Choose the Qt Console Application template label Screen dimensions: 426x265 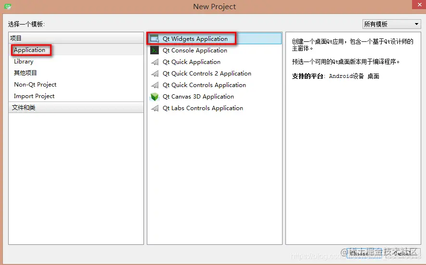tap(195, 50)
